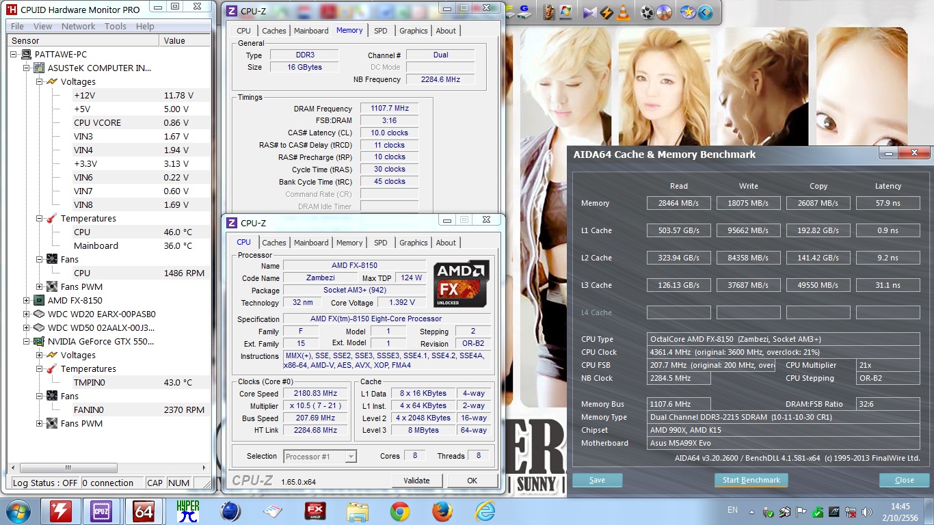
Task: Click OK in the CPU-Z window
Action: point(472,481)
